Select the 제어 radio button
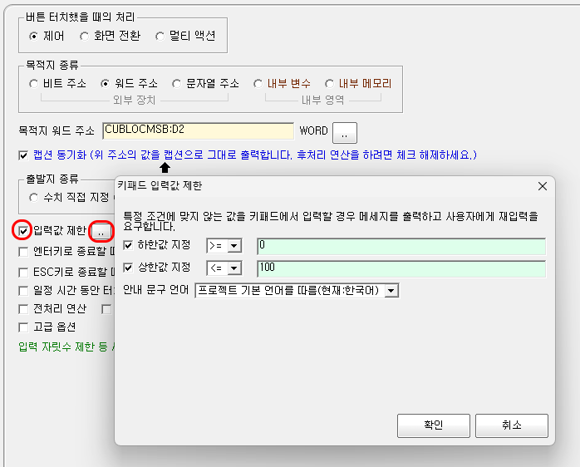This screenshot has width=580, height=467. point(34,37)
